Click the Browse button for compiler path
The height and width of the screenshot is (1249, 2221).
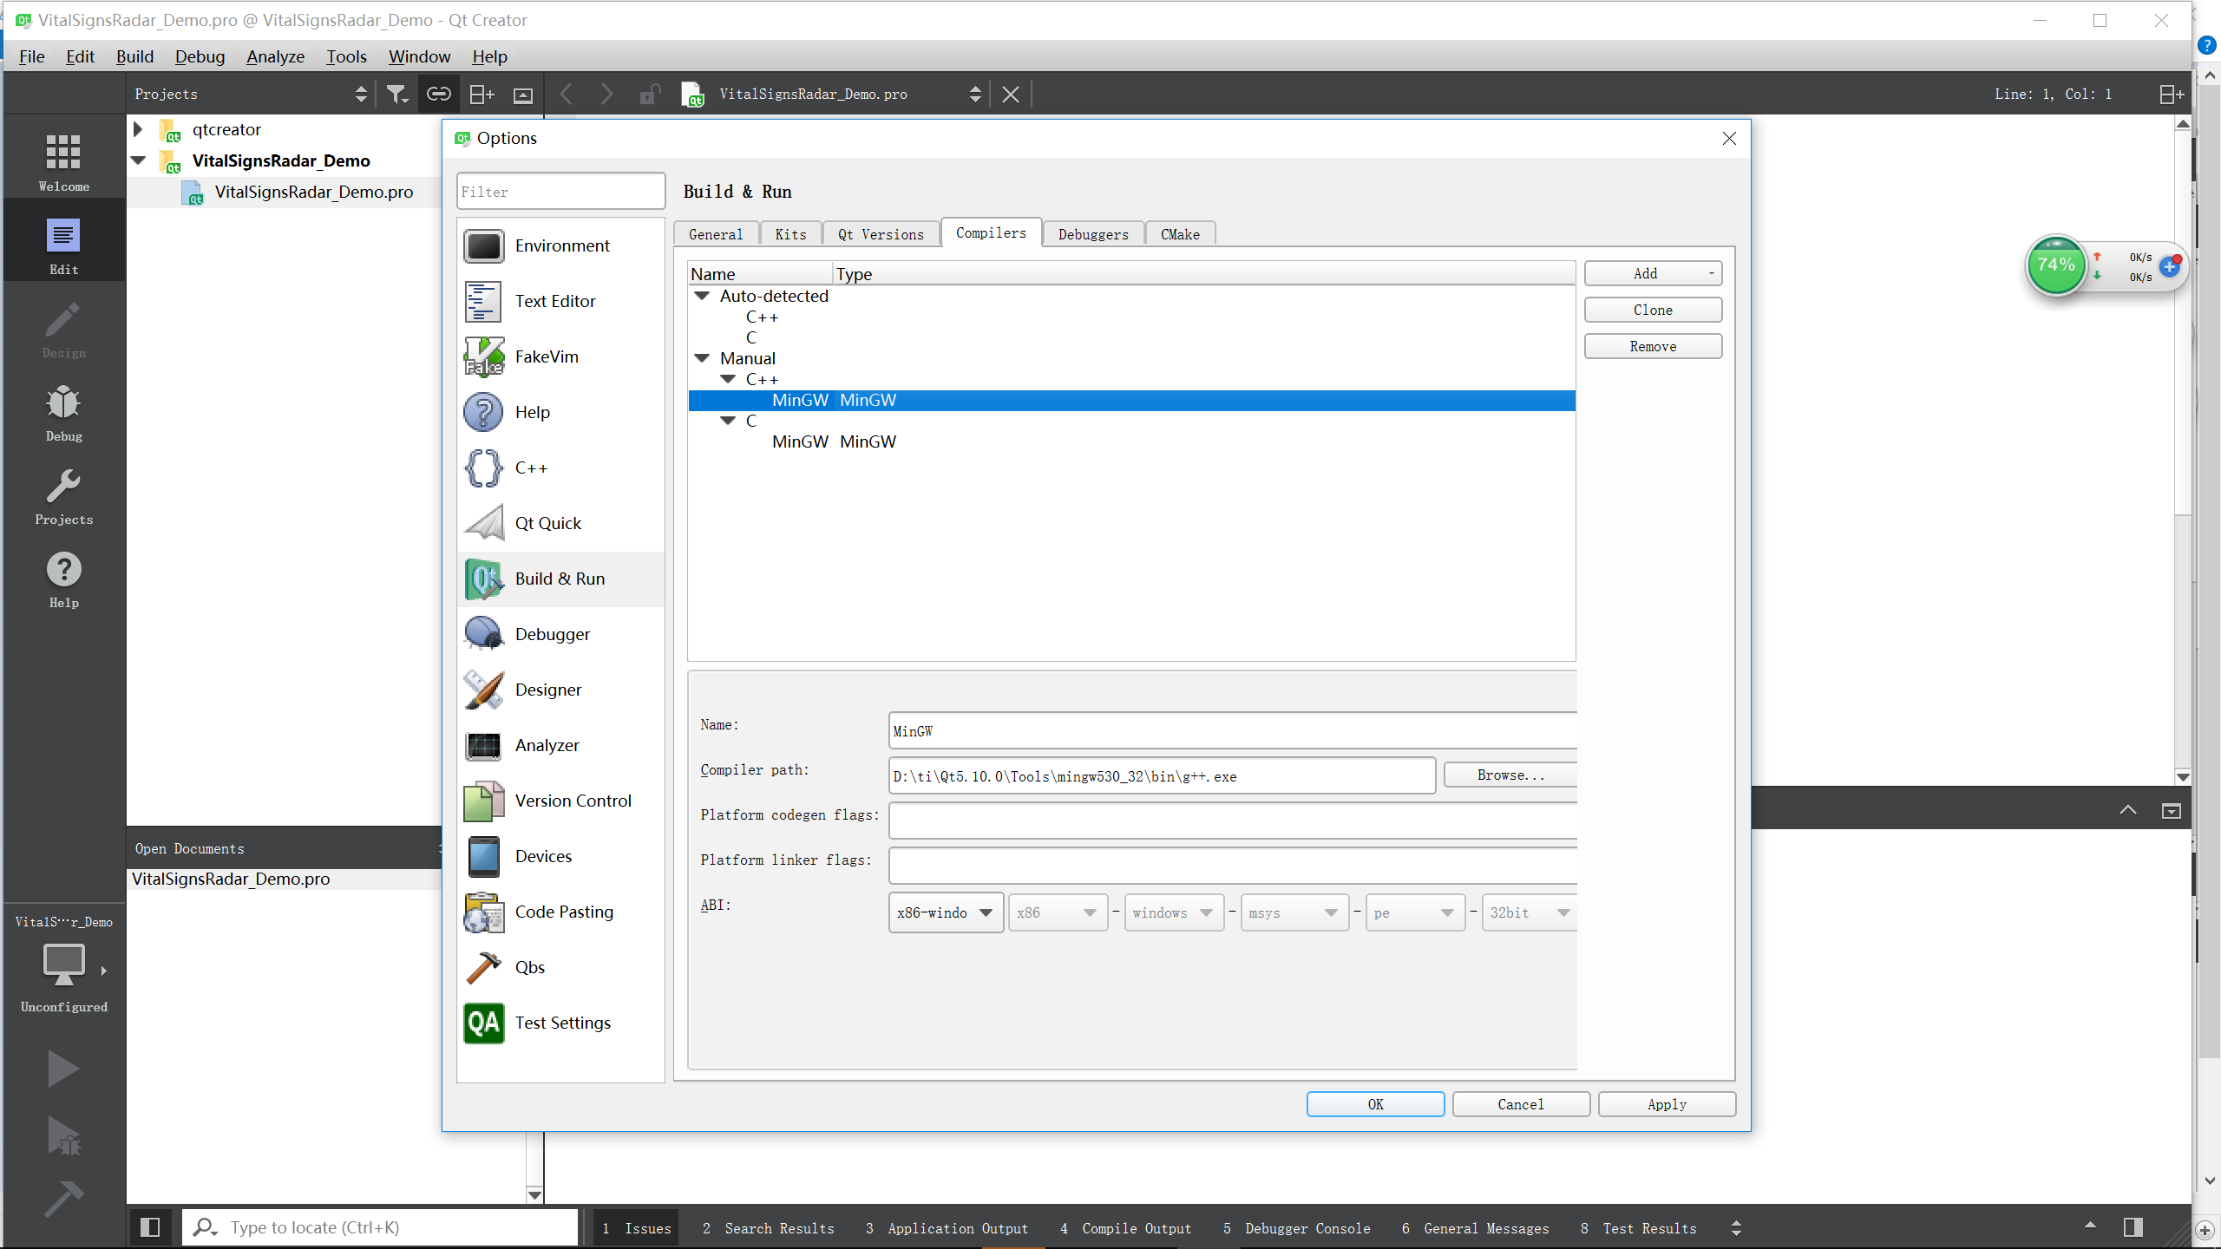[1510, 775]
